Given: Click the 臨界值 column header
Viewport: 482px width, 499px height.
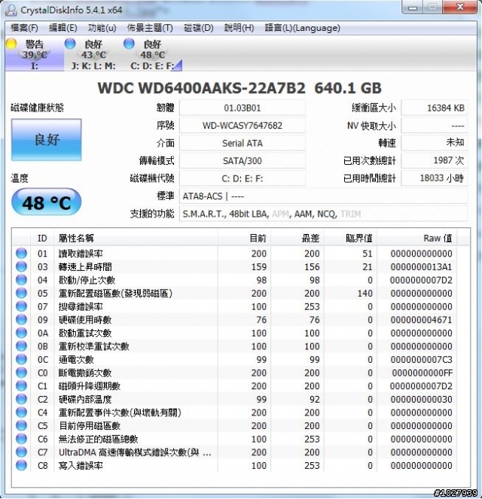Looking at the screenshot, I should click(350, 238).
